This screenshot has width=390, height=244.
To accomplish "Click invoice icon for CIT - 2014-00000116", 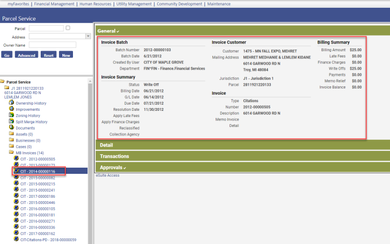I will coord(16,170).
